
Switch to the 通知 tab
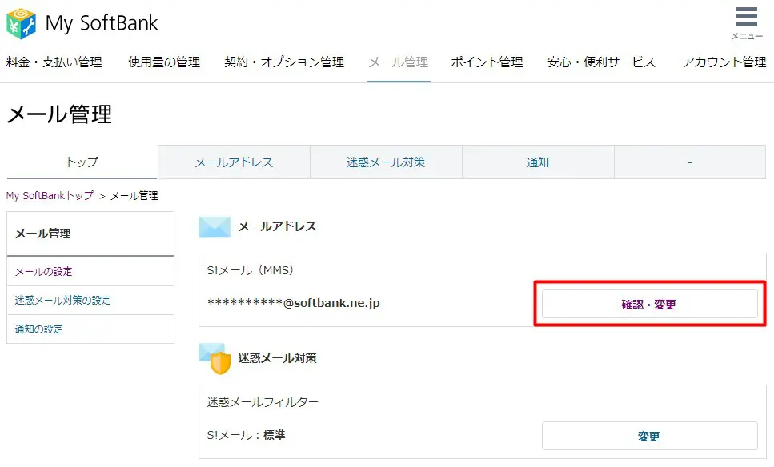point(538,162)
